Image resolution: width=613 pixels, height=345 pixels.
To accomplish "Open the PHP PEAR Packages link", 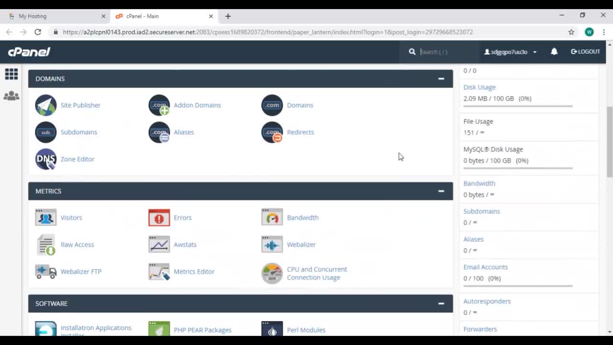I will click(x=203, y=330).
